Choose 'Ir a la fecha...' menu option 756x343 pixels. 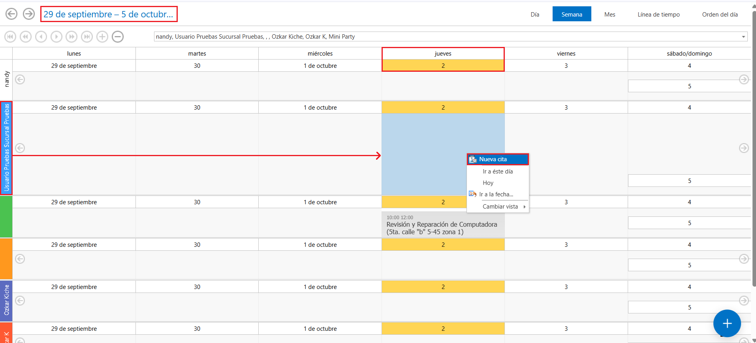[496, 194]
